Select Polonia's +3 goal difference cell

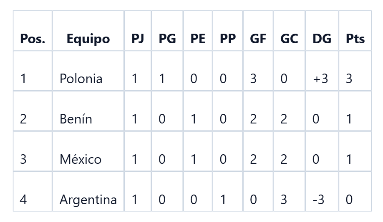(322, 71)
